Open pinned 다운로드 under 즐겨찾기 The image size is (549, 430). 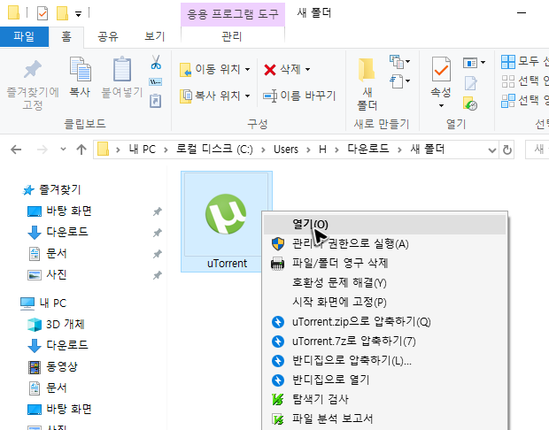67,232
